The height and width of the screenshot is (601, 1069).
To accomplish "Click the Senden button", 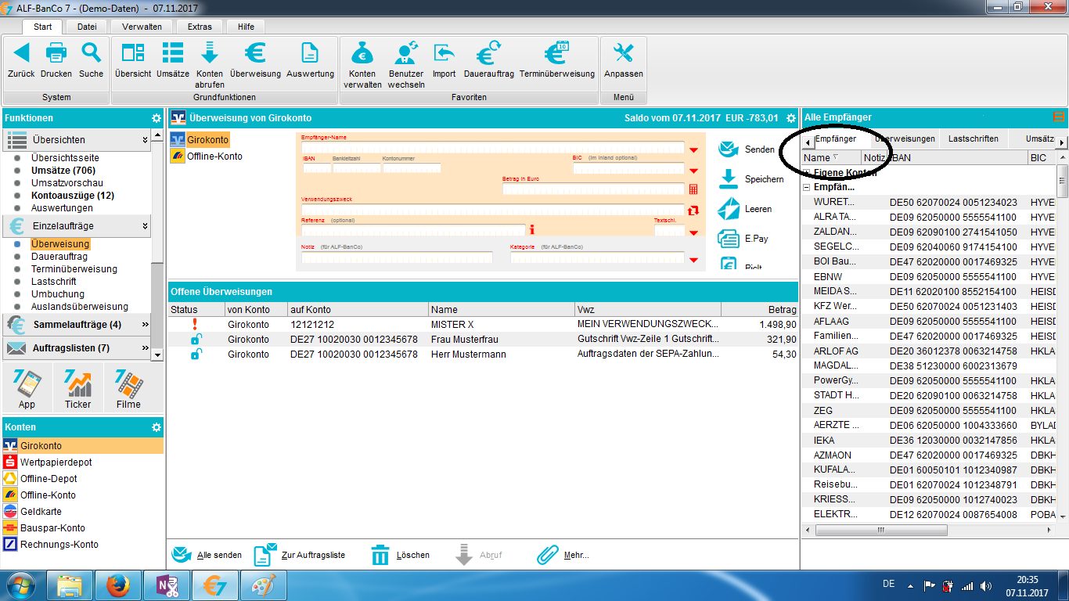I will click(747, 149).
